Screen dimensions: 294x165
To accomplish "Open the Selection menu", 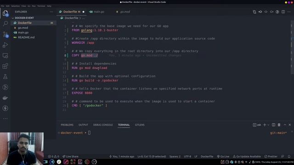I will click(x=15, y=6).
